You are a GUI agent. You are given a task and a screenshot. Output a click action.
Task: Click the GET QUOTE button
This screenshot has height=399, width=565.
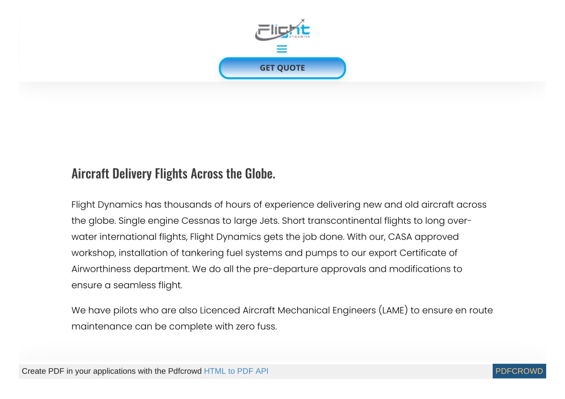283,68
